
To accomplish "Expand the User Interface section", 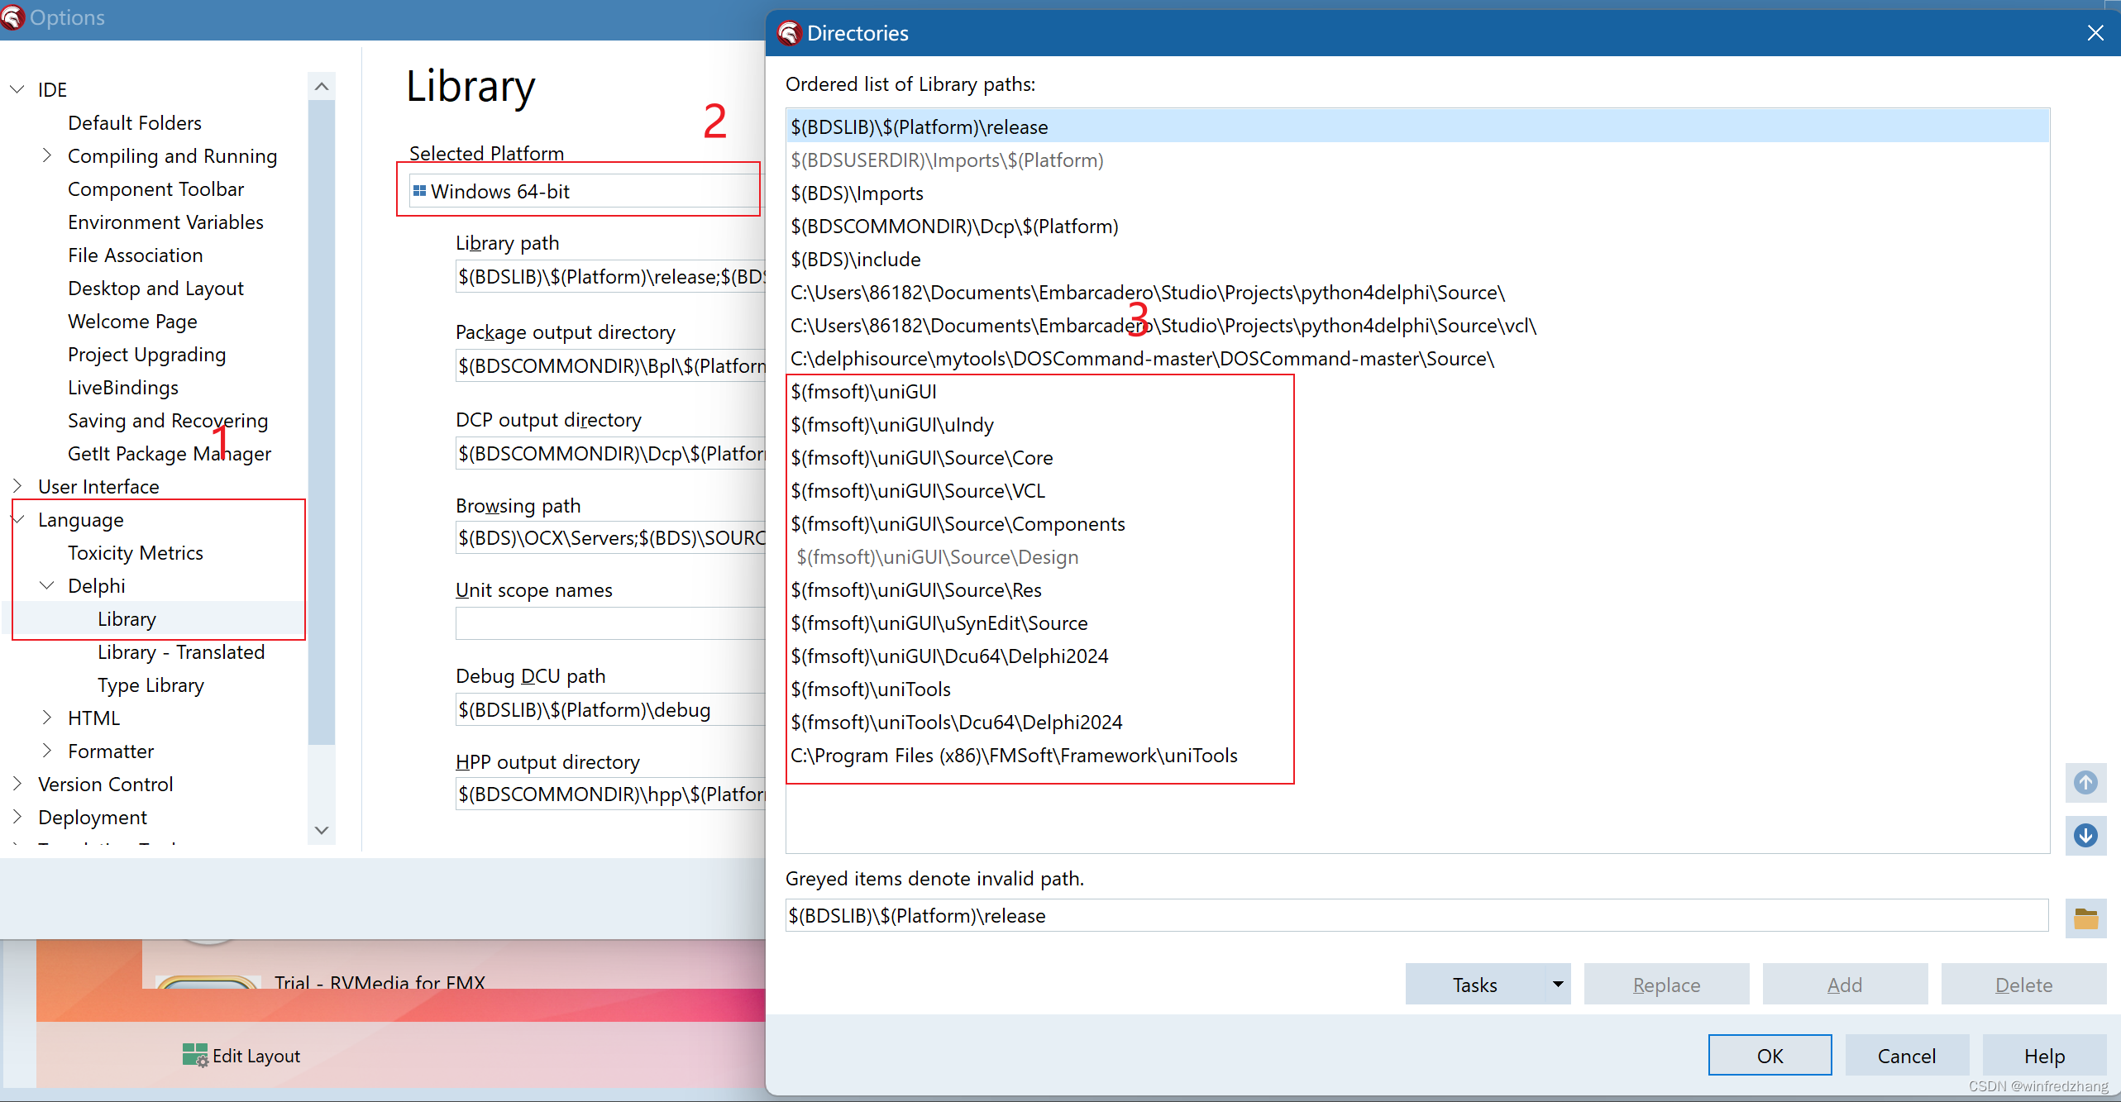I will (x=20, y=486).
